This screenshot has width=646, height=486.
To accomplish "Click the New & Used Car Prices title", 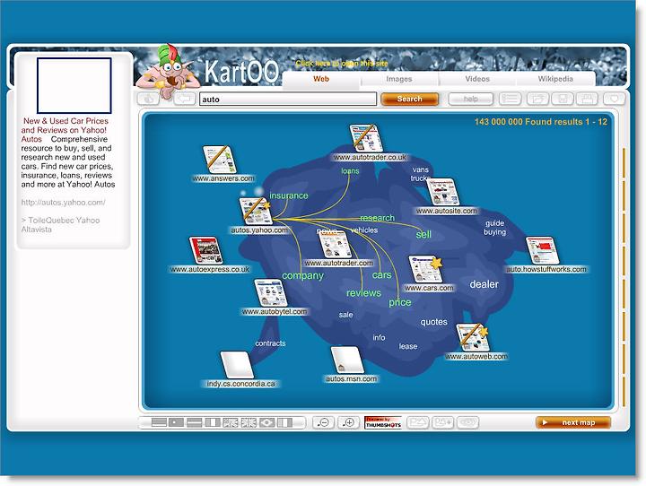I will pyautogui.click(x=65, y=130).
